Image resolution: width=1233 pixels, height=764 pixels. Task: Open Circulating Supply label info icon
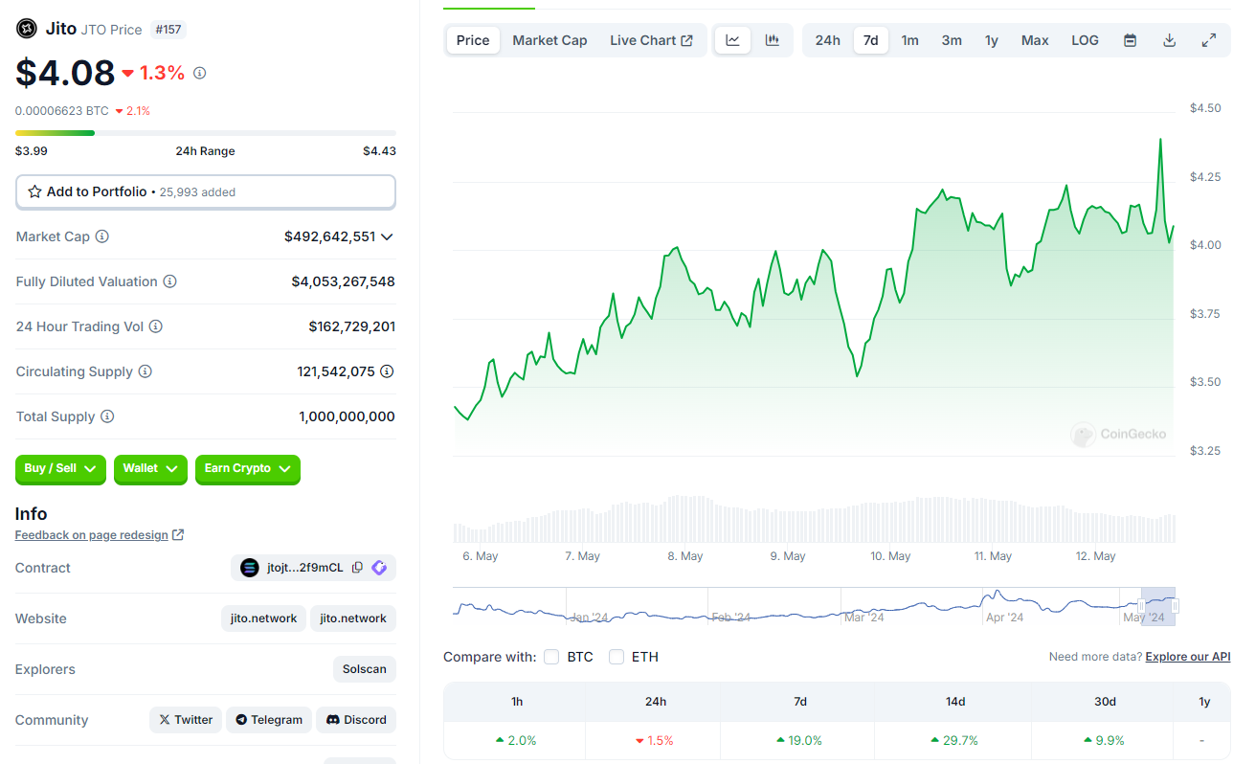tap(146, 371)
